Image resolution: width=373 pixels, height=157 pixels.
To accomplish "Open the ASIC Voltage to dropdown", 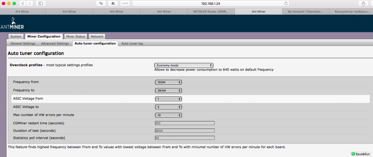I will pyautogui.click(x=168, y=107).
